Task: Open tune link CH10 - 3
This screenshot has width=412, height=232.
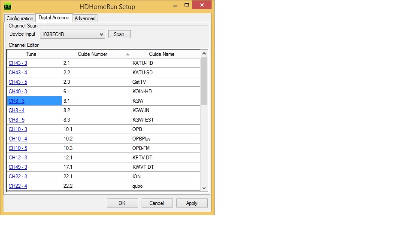Action: click(18, 129)
